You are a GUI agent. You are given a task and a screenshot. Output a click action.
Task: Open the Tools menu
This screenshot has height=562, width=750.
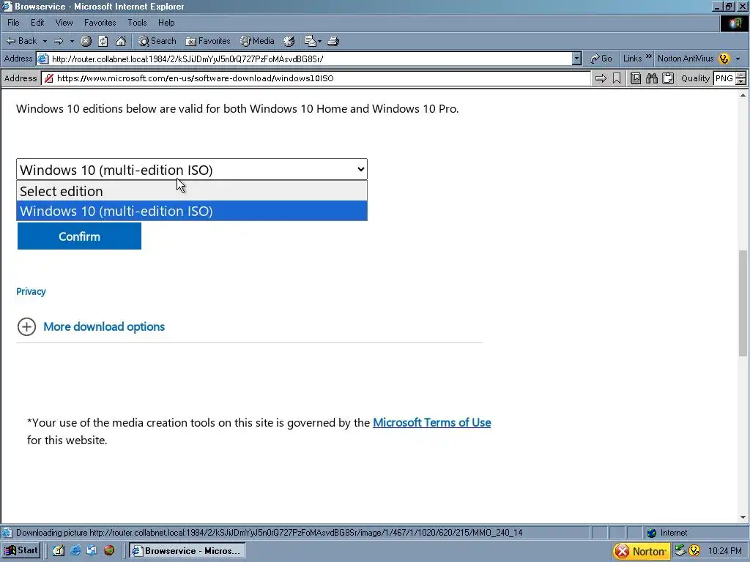point(137,23)
